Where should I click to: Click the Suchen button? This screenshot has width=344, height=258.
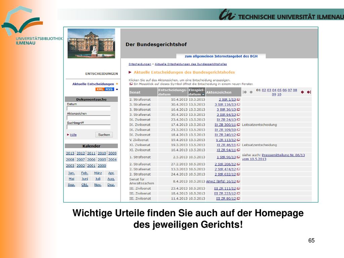[104, 135]
